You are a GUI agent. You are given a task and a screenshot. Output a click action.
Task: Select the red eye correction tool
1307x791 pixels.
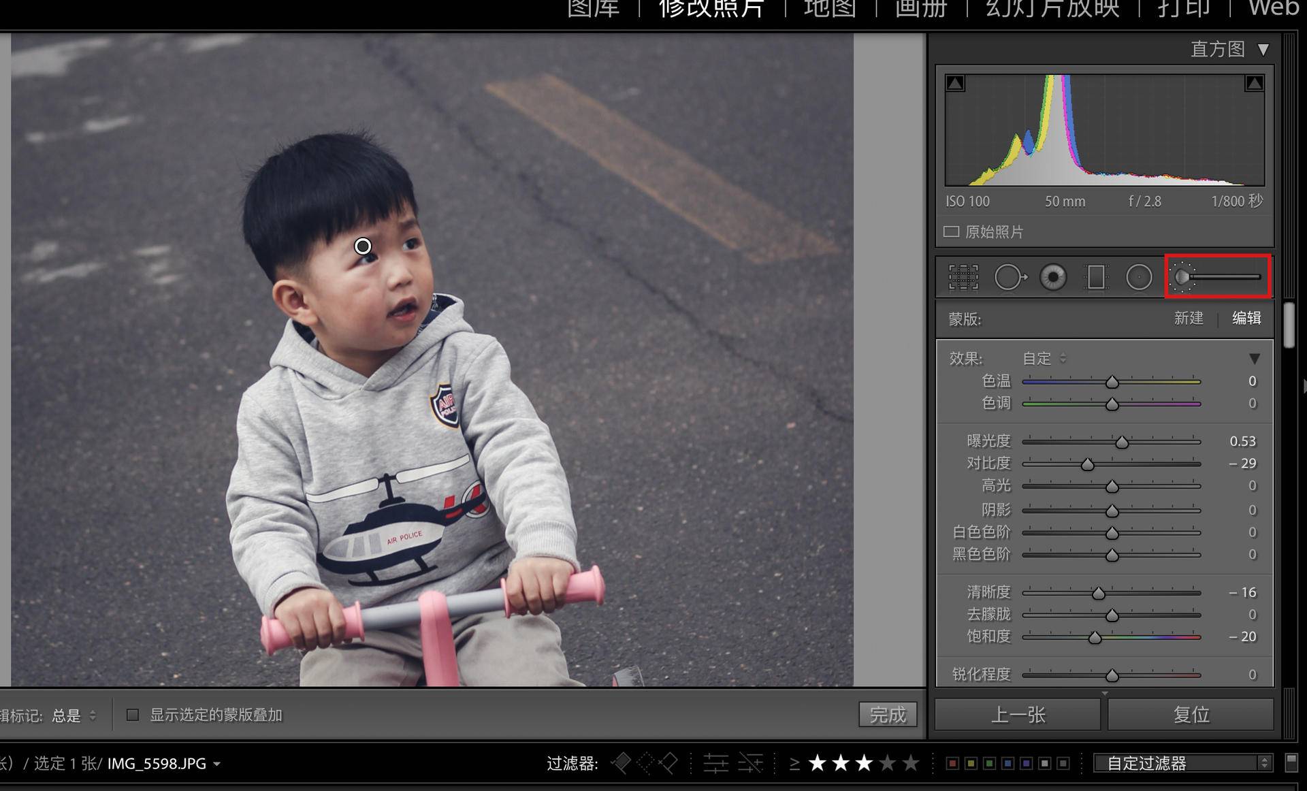pyautogui.click(x=1053, y=277)
